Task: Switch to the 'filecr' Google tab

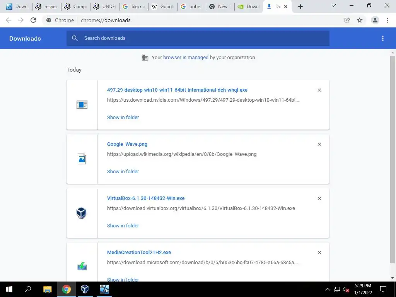Action: click(133, 7)
